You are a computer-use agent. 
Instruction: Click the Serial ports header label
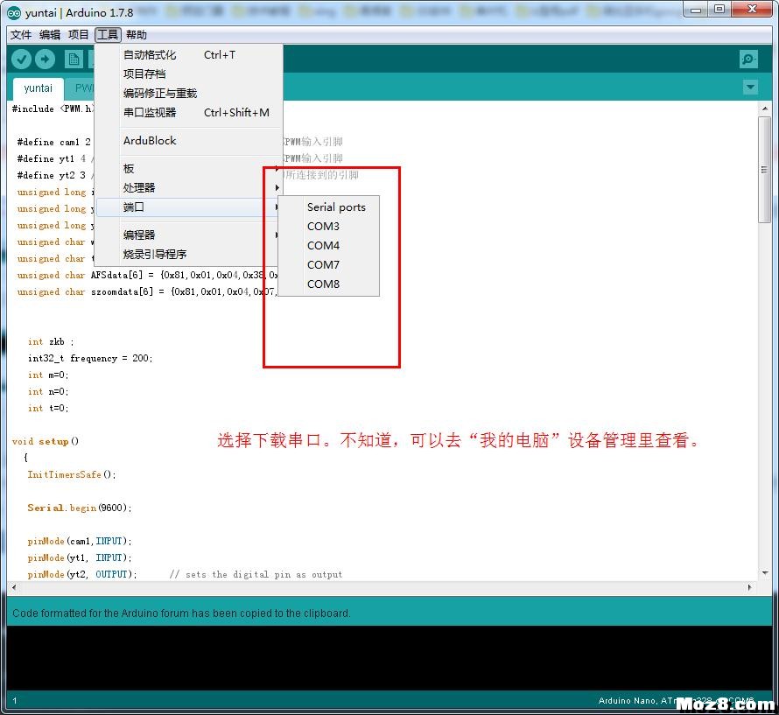[336, 207]
